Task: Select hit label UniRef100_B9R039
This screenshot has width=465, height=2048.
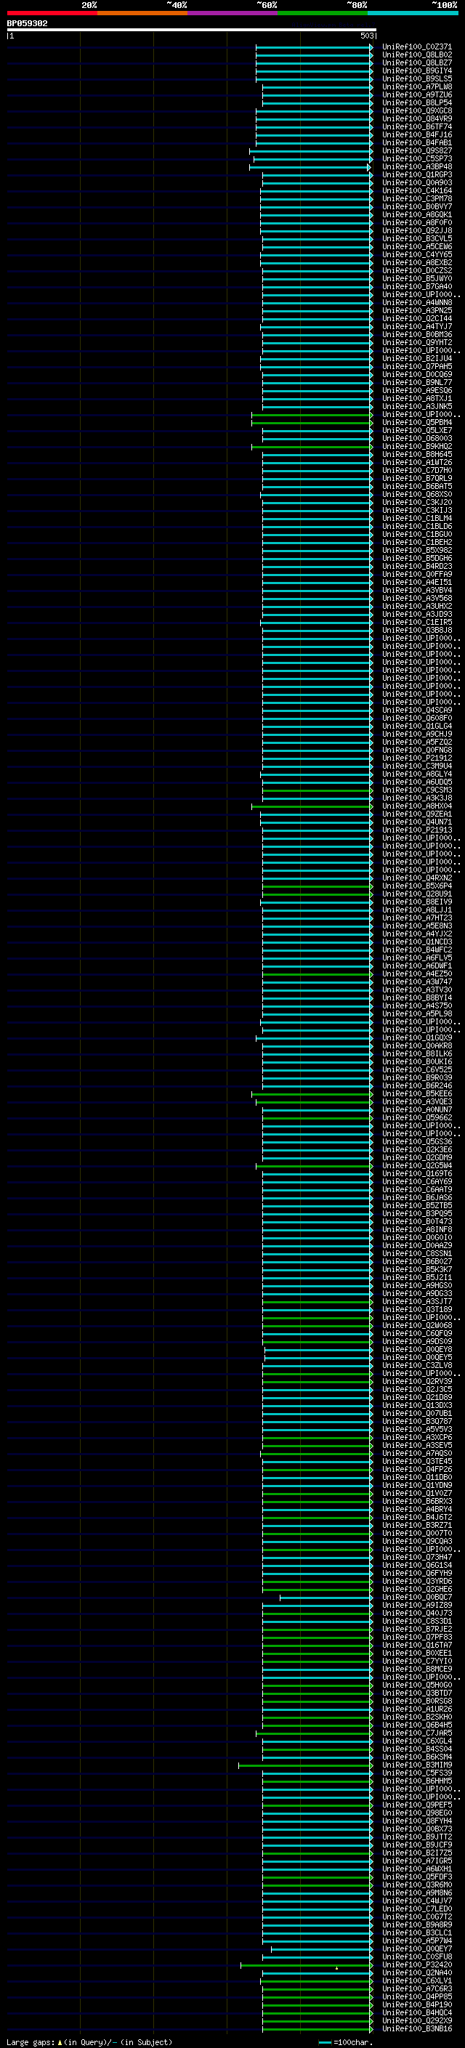Action: [416, 1078]
